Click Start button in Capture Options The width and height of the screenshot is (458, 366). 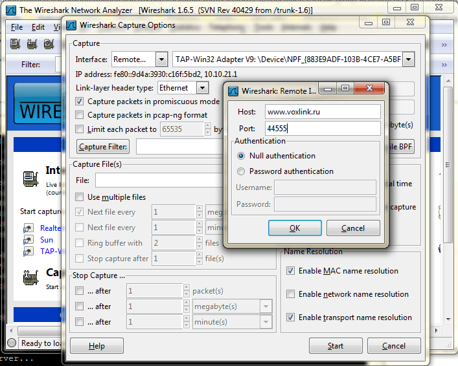click(x=336, y=346)
